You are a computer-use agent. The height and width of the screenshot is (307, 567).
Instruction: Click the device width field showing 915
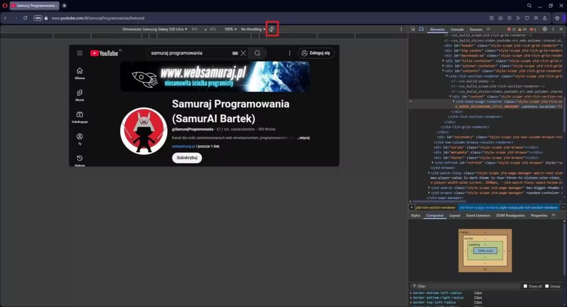(x=194, y=29)
